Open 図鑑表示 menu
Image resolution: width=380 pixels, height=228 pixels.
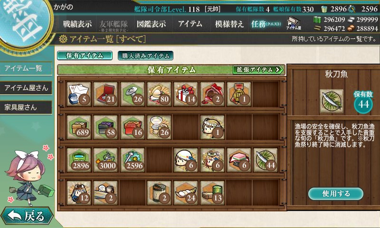point(151,24)
